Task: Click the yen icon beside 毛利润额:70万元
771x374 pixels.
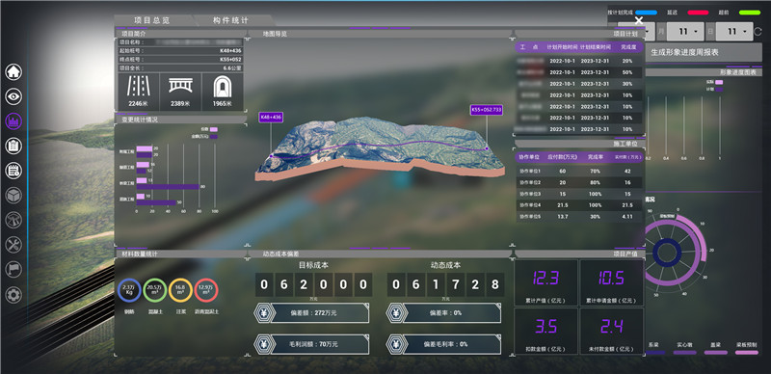Action: coord(263,344)
